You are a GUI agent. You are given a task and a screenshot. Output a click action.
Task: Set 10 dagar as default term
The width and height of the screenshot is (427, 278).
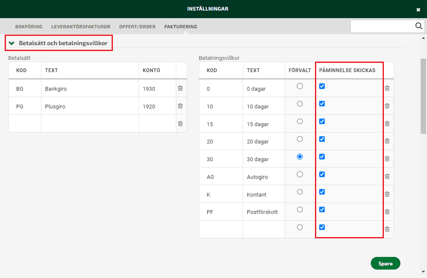click(x=300, y=104)
